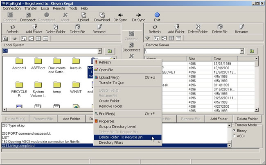Choose Find File(s) from context menu

tap(128, 114)
